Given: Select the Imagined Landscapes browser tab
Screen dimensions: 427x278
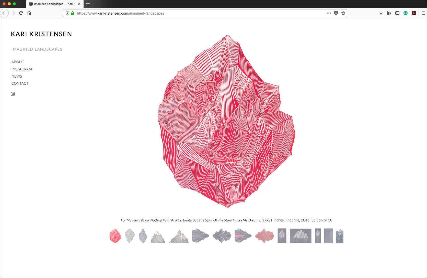Looking at the screenshot, I should tap(52, 4).
